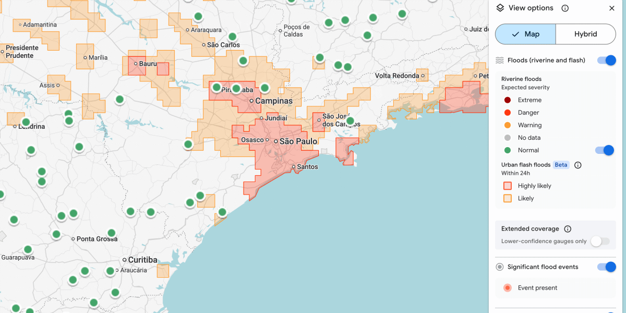The width and height of the screenshot is (626, 313).
Task: Click the green gauge at São José dos Campos
Action: (350, 121)
